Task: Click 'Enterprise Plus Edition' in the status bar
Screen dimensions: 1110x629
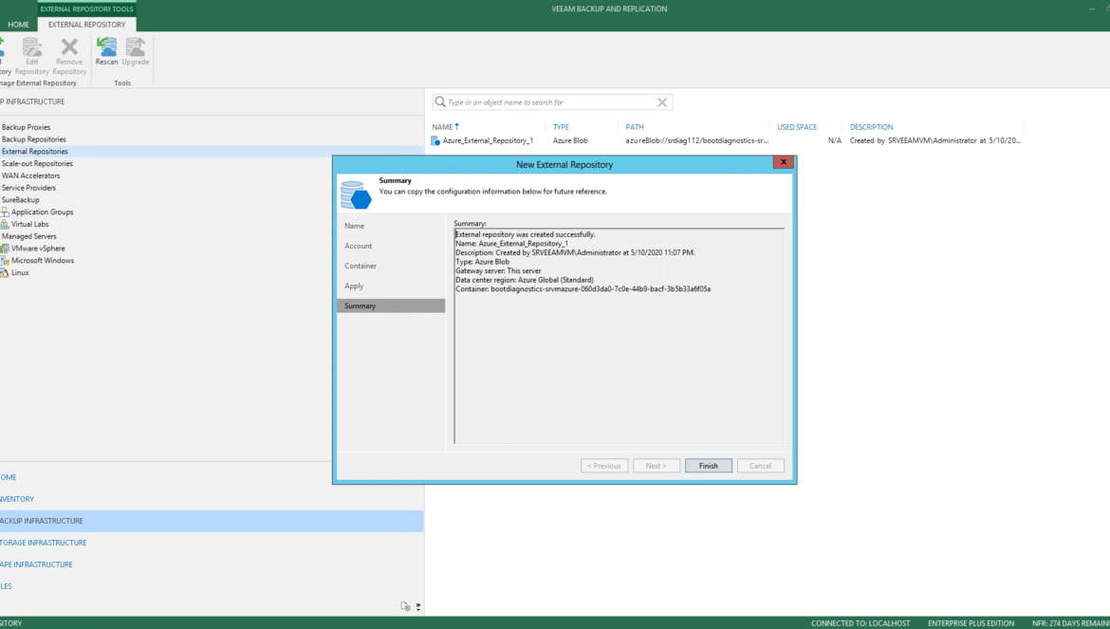Action: [971, 623]
